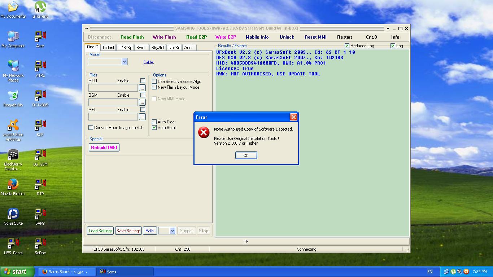
Task: Click the Rebuild IMEI button
Action: [104, 148]
